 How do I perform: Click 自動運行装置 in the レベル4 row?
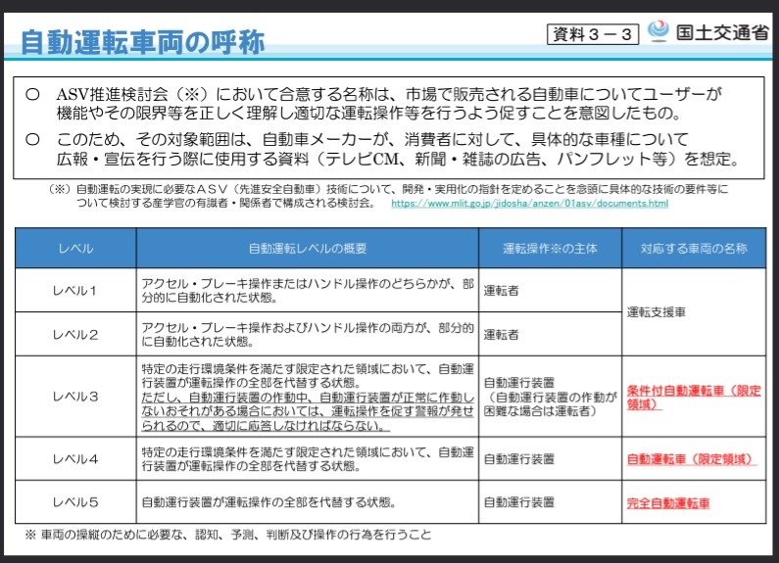pyautogui.click(x=519, y=459)
